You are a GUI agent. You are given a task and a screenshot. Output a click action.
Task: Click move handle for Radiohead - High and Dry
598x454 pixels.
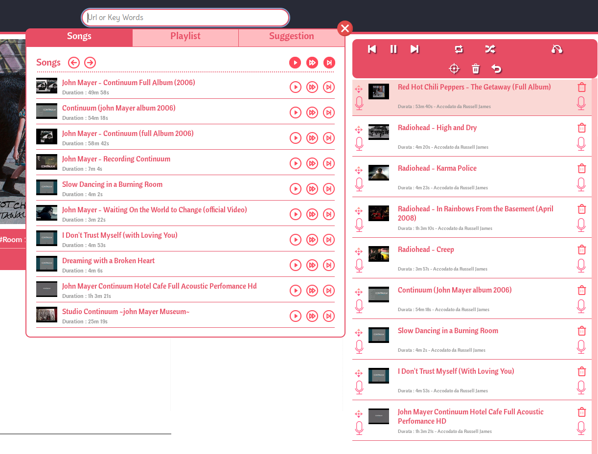pos(359,130)
